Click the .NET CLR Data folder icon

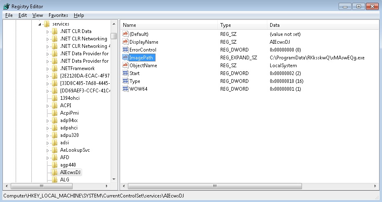coord(55,31)
